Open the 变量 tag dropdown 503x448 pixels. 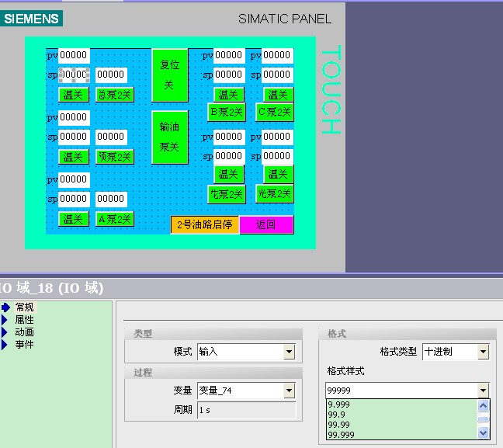click(x=289, y=391)
